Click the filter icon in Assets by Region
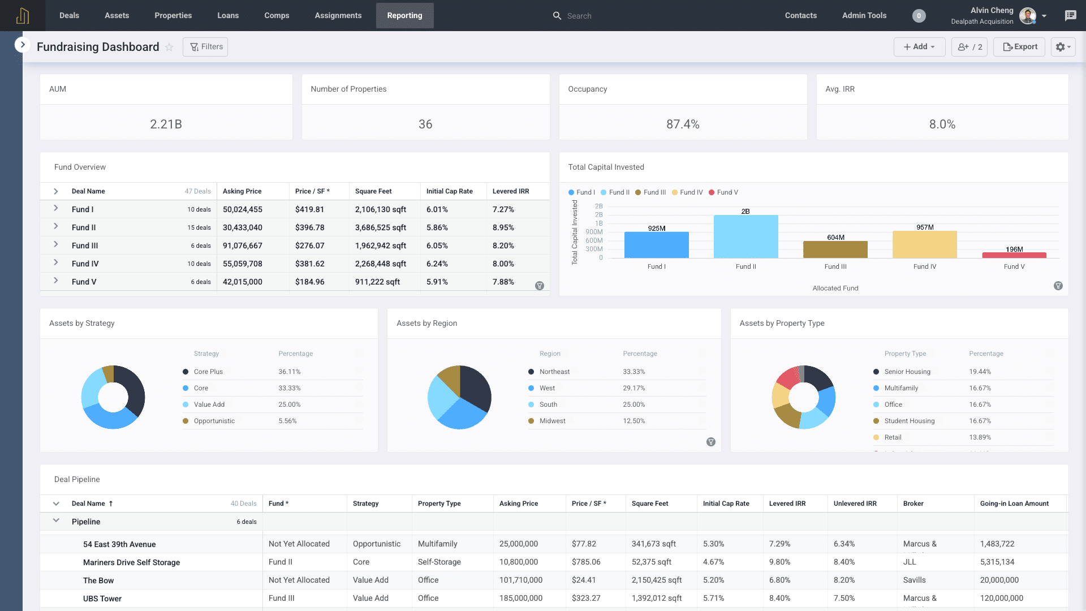Viewport: 1086px width, 611px height. 711,442
